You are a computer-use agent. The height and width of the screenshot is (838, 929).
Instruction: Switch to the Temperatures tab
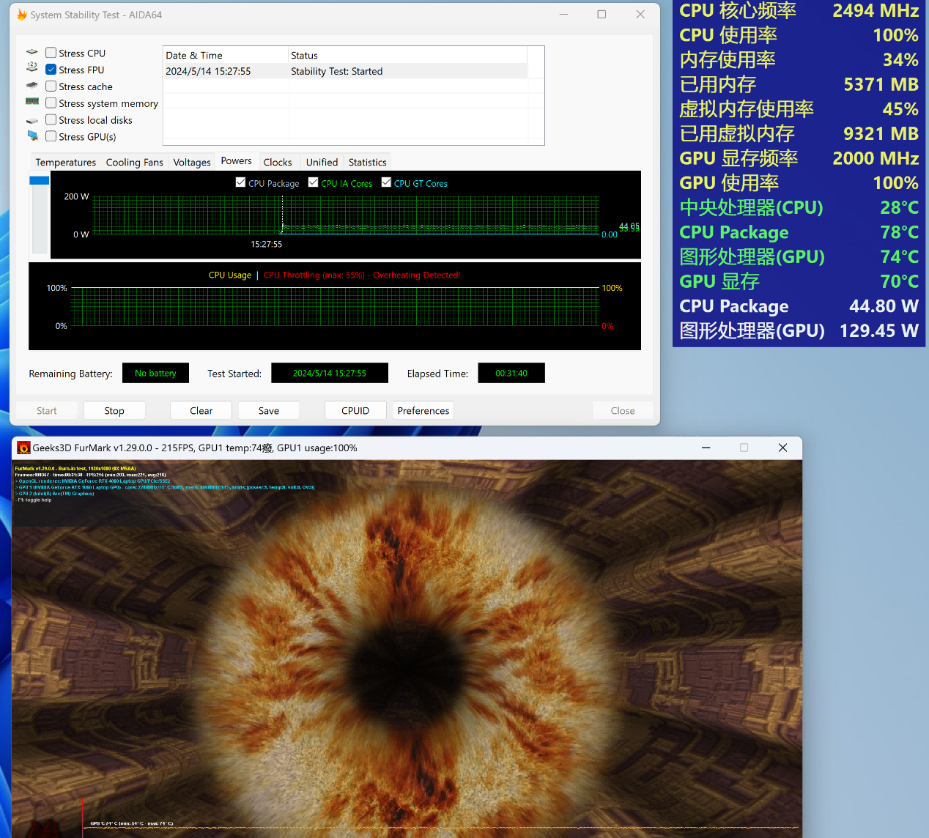[65, 162]
